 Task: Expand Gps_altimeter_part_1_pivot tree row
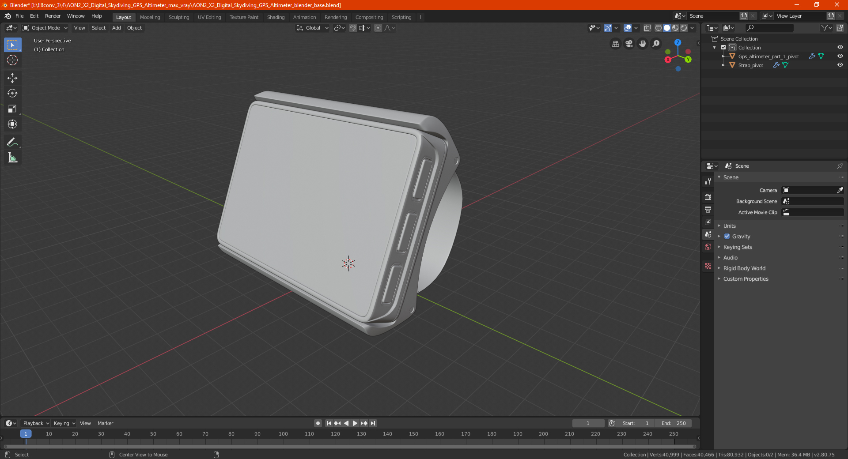pos(723,56)
